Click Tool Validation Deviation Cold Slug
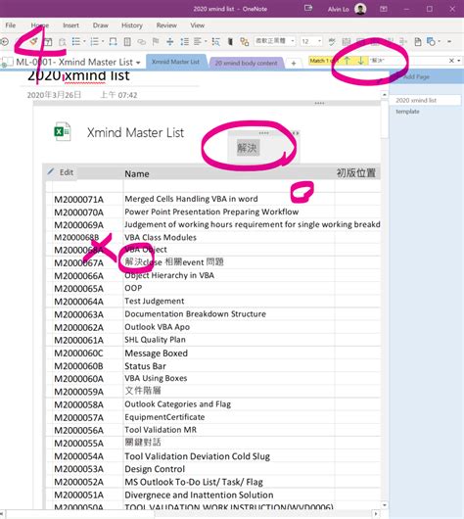The height and width of the screenshot is (519, 464). 198,456
